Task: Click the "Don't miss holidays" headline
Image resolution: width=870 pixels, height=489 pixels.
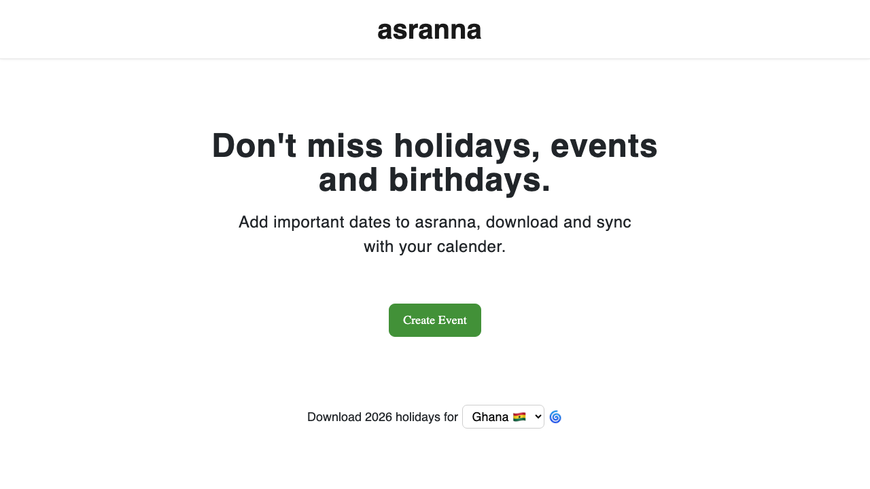Action: pos(434,146)
